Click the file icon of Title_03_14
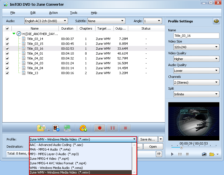224x175 pixels. pyautogui.click(x=24, y=39)
